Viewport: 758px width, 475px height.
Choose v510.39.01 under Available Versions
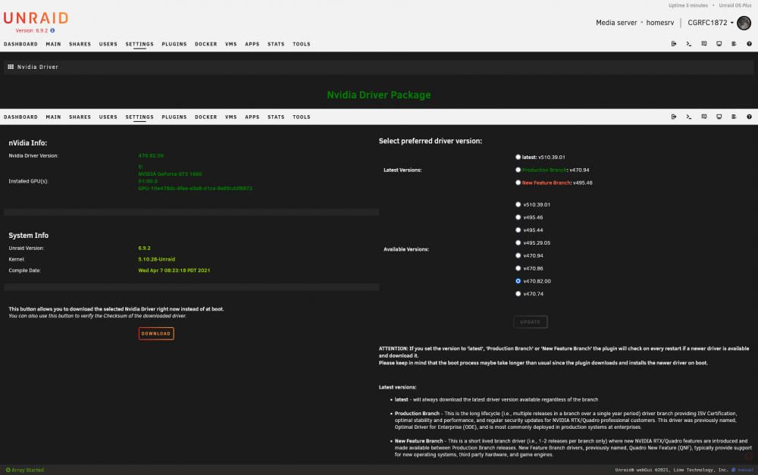tap(518, 205)
